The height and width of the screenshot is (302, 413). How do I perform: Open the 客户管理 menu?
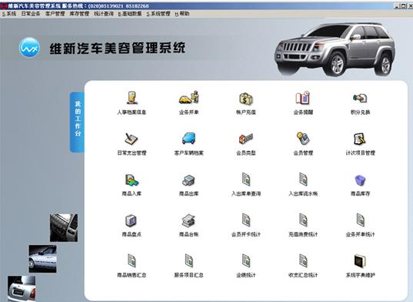coord(55,14)
